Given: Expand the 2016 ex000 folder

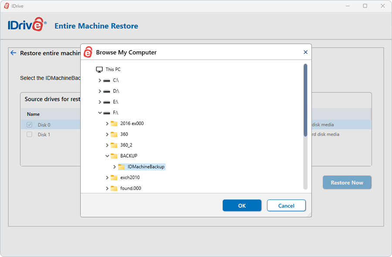Looking at the screenshot, I should click(107, 124).
